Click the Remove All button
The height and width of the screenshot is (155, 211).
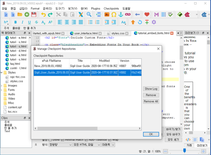(151, 101)
